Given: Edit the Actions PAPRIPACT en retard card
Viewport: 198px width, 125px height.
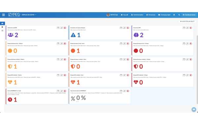Looking at the screenshot, I should pyautogui.click(x=61, y=91).
